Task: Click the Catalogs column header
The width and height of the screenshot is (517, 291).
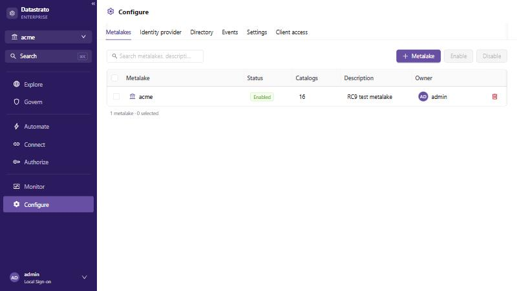Action: tap(306, 78)
